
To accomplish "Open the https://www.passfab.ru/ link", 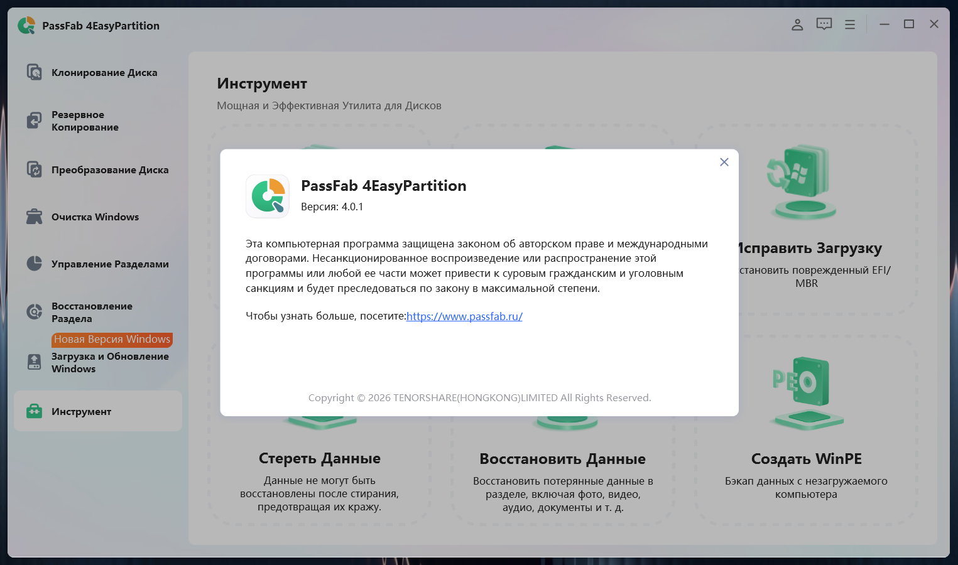I will point(464,316).
